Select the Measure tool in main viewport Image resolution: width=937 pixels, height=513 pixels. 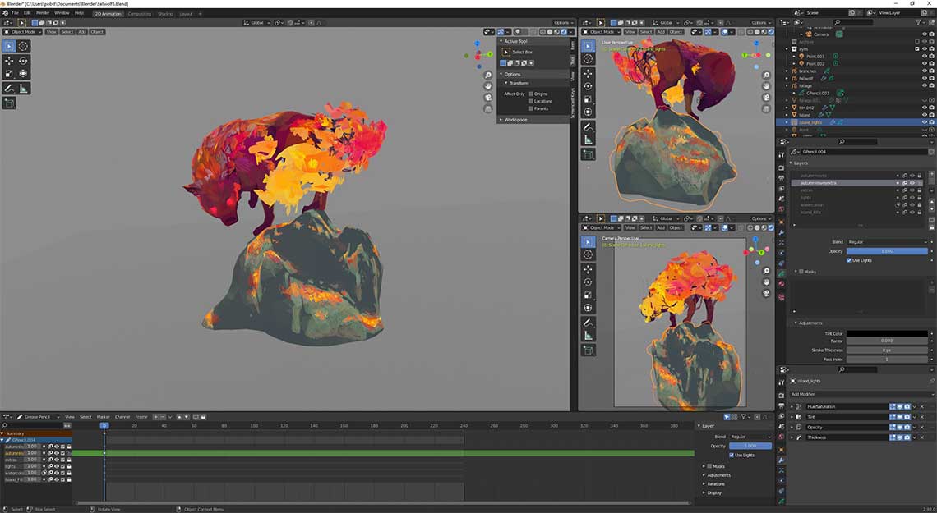pyautogui.click(x=23, y=89)
